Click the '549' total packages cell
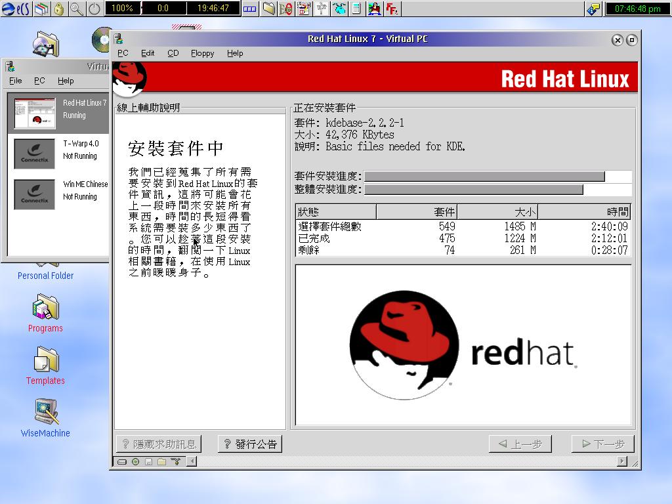 447,226
